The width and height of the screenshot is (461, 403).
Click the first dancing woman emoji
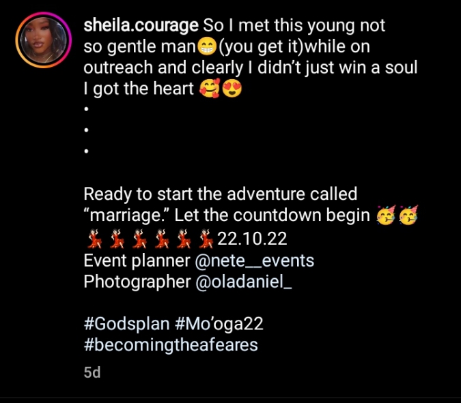(x=94, y=238)
